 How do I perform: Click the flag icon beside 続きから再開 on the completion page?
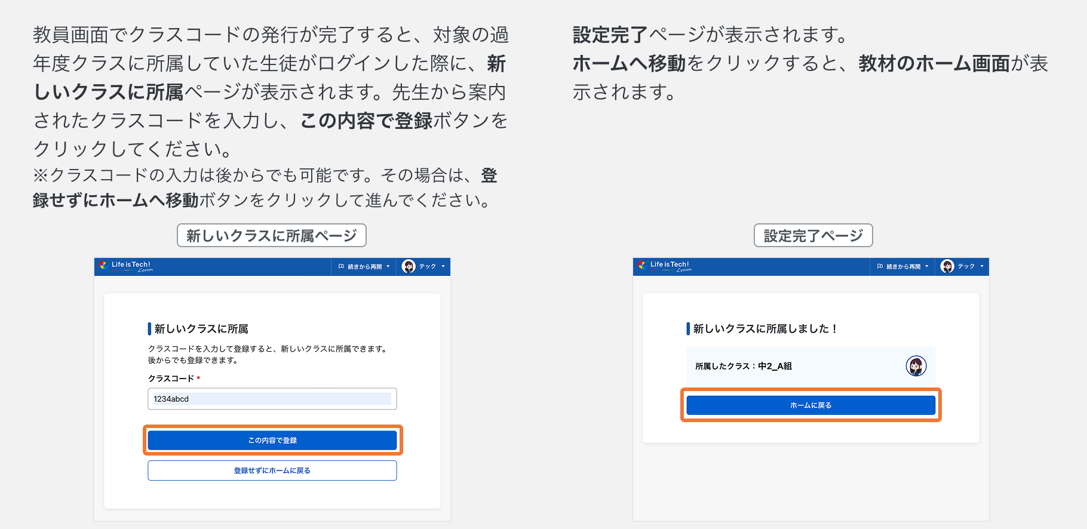click(880, 266)
